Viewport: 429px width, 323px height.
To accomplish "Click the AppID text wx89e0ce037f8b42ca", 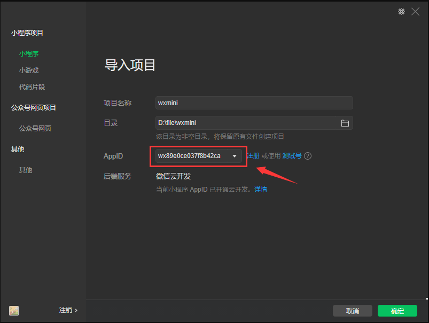I will [x=190, y=156].
